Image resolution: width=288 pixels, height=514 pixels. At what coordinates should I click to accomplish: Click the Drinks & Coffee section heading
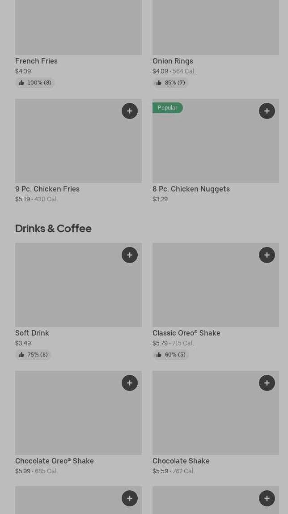[53, 228]
